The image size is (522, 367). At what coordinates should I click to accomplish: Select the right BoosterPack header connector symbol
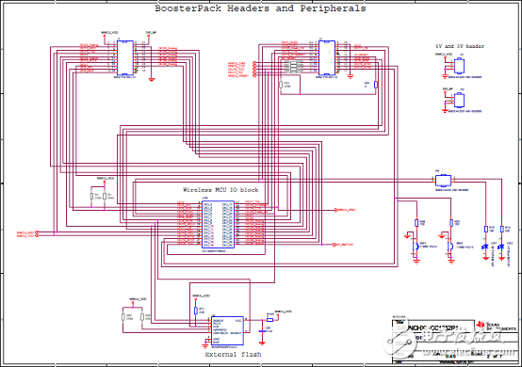(x=327, y=58)
